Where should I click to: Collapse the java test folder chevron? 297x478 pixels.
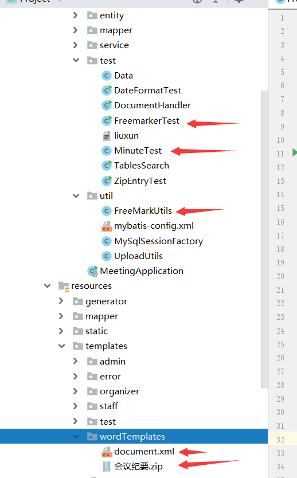76,60
